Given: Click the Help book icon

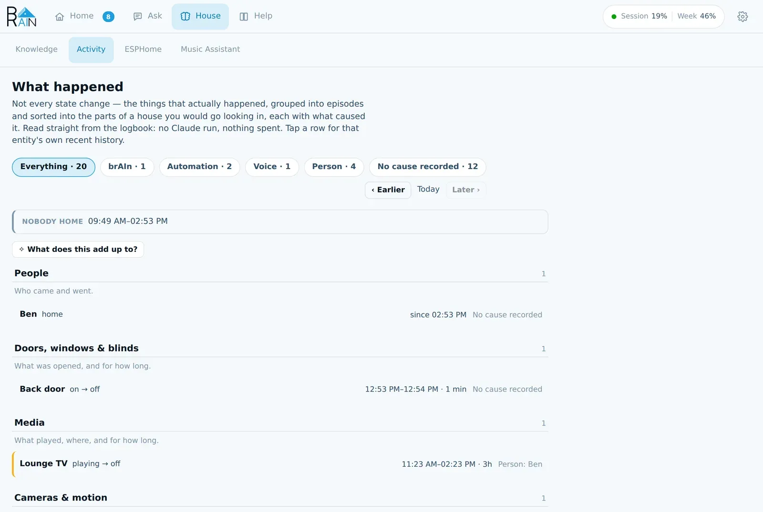Looking at the screenshot, I should tap(244, 17).
